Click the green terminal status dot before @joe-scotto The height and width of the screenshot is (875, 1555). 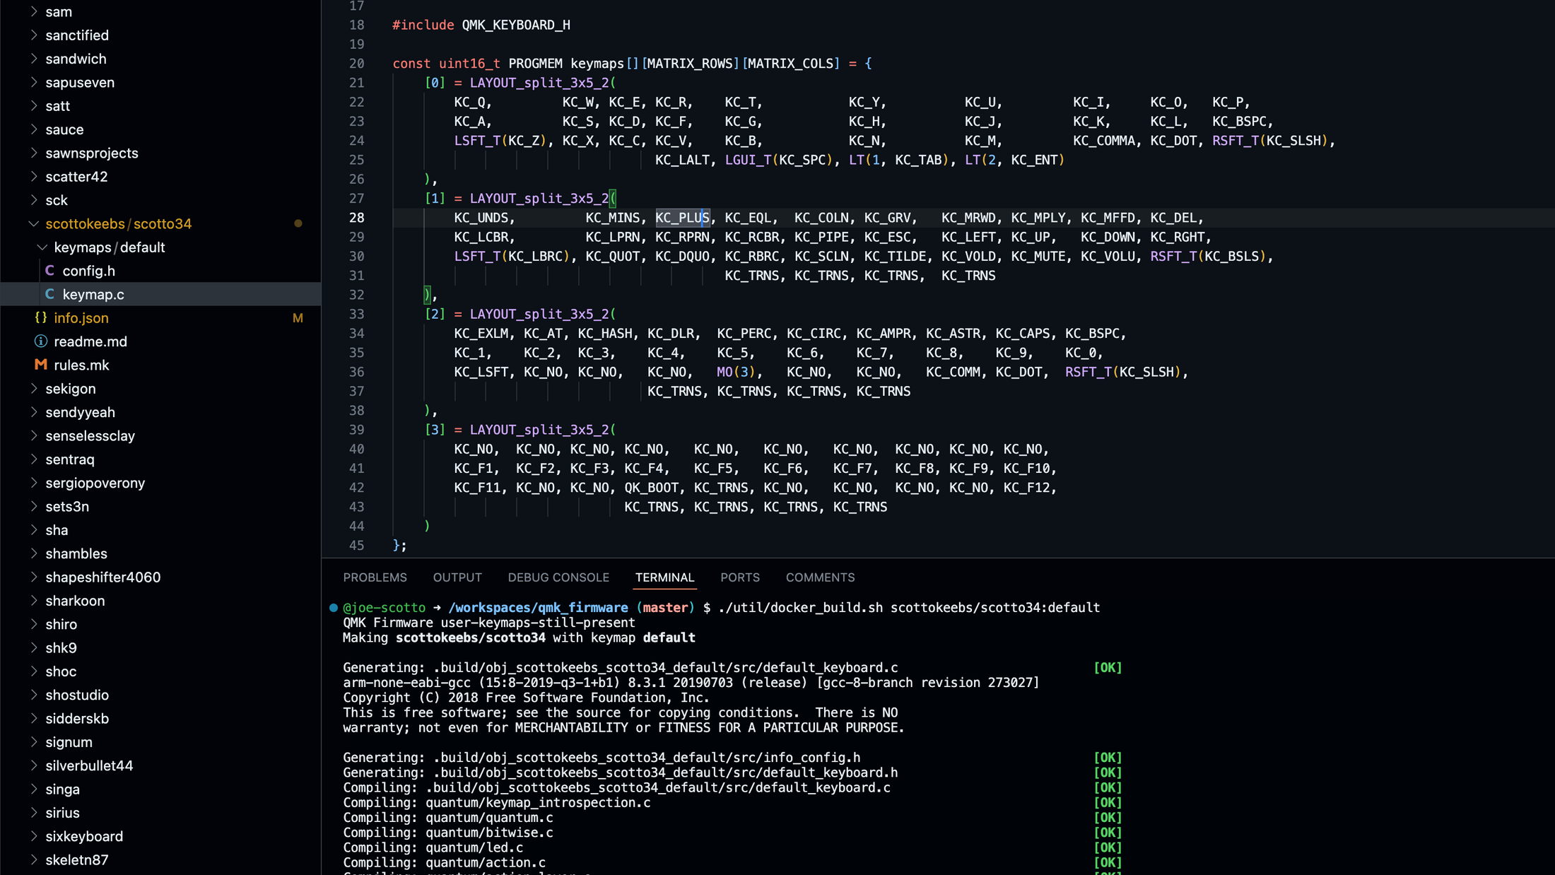pyautogui.click(x=333, y=607)
